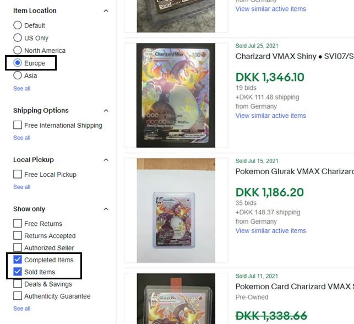Collapse the Shipping Options section chevron

coord(106,111)
